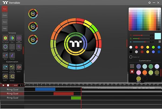
Task: Play the lighting timeline
Action: [x=4, y=85]
